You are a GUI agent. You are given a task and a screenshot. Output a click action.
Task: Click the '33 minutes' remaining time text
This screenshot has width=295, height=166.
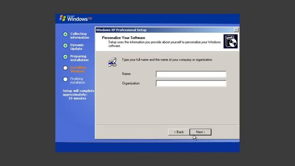[x=77, y=98]
